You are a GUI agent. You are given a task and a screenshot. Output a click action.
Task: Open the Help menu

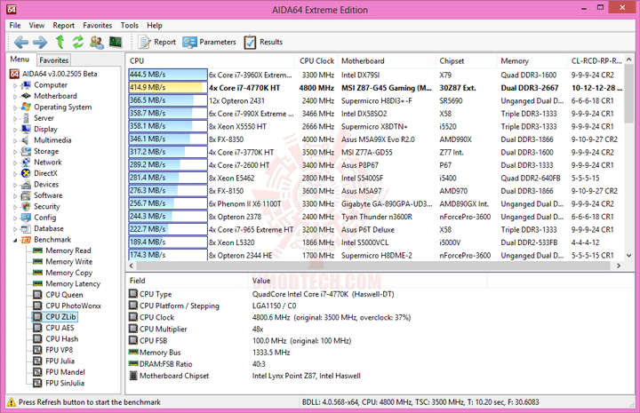coord(155,25)
